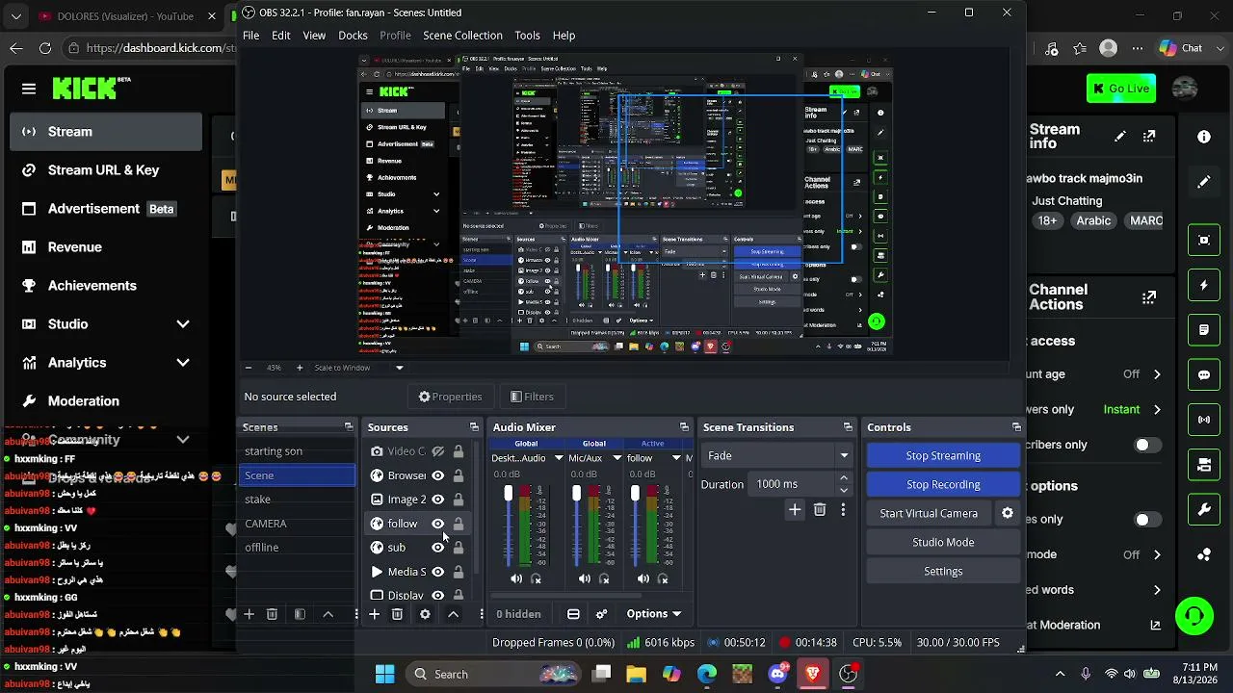The width and height of the screenshot is (1233, 693).
Task: Open source properties gear in Sources toolbar
Action: (x=425, y=614)
